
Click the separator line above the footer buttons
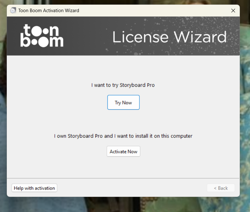click(x=123, y=178)
